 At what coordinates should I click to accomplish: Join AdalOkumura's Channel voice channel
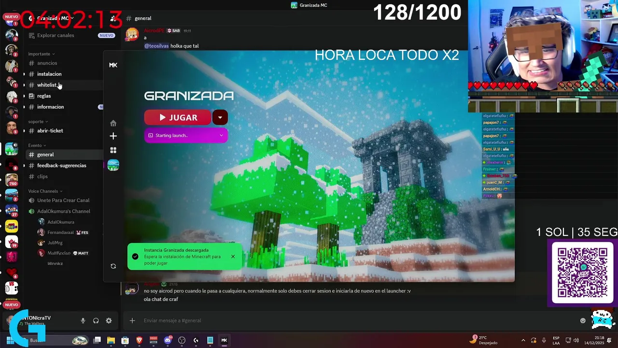point(63,211)
